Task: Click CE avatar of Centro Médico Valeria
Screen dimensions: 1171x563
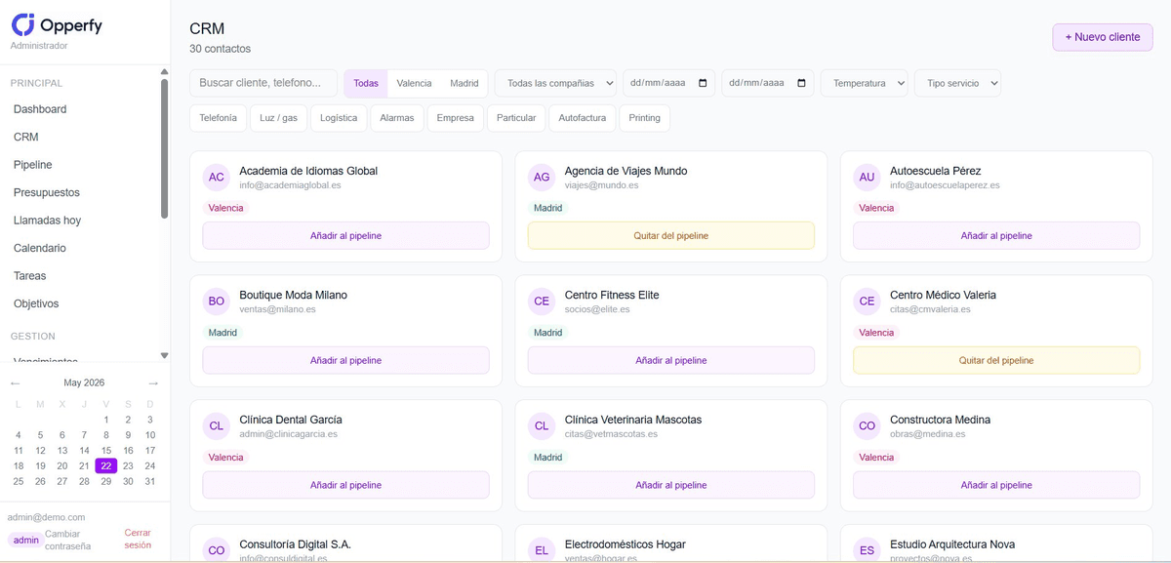Action: coord(867,302)
